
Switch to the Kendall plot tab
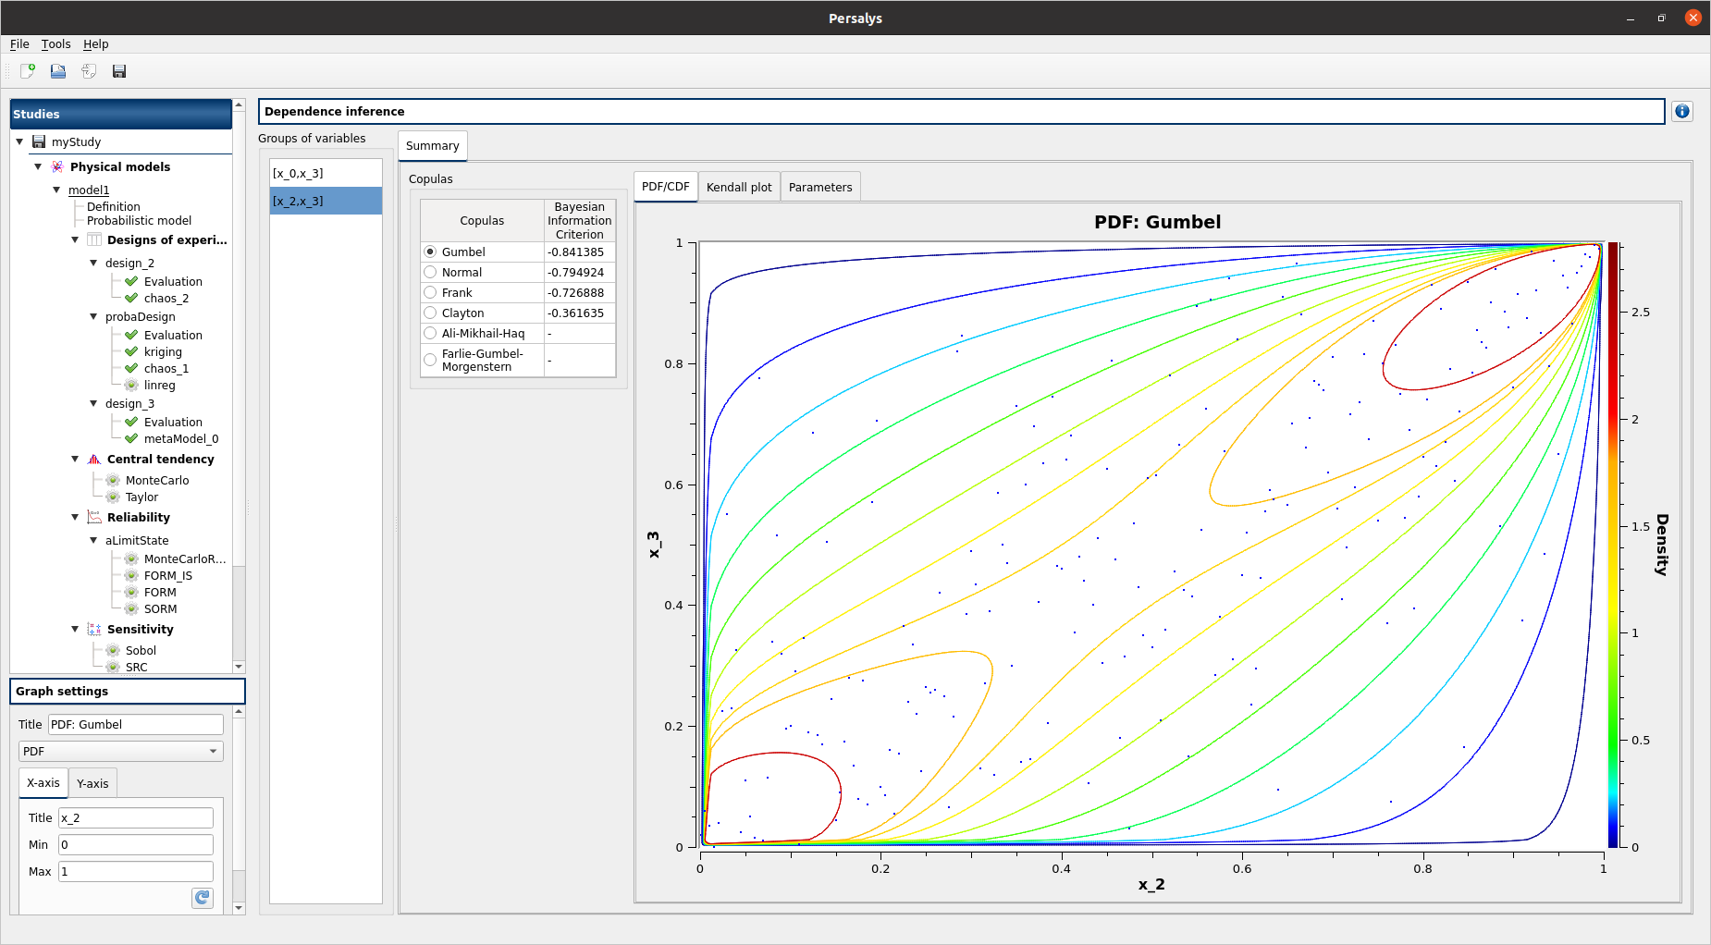[x=738, y=188]
